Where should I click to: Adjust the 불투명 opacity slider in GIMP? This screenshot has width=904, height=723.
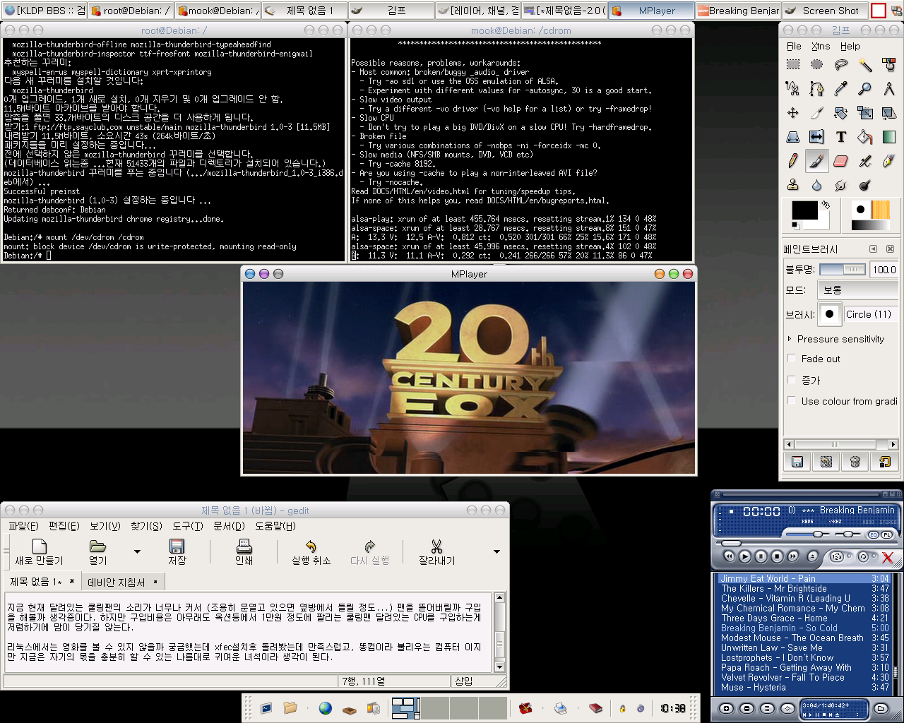pos(843,269)
